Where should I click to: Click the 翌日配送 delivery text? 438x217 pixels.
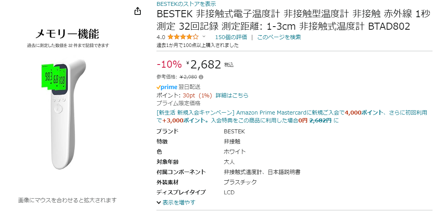pyautogui.click(x=190, y=87)
